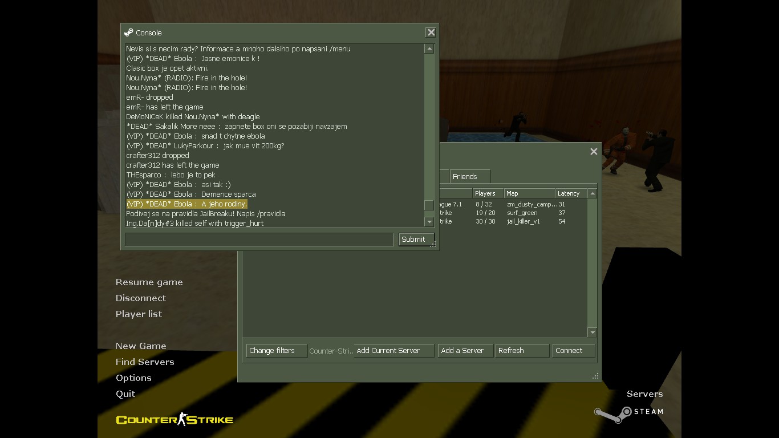Click the Add a Server button
The image size is (779, 438).
coord(465,351)
